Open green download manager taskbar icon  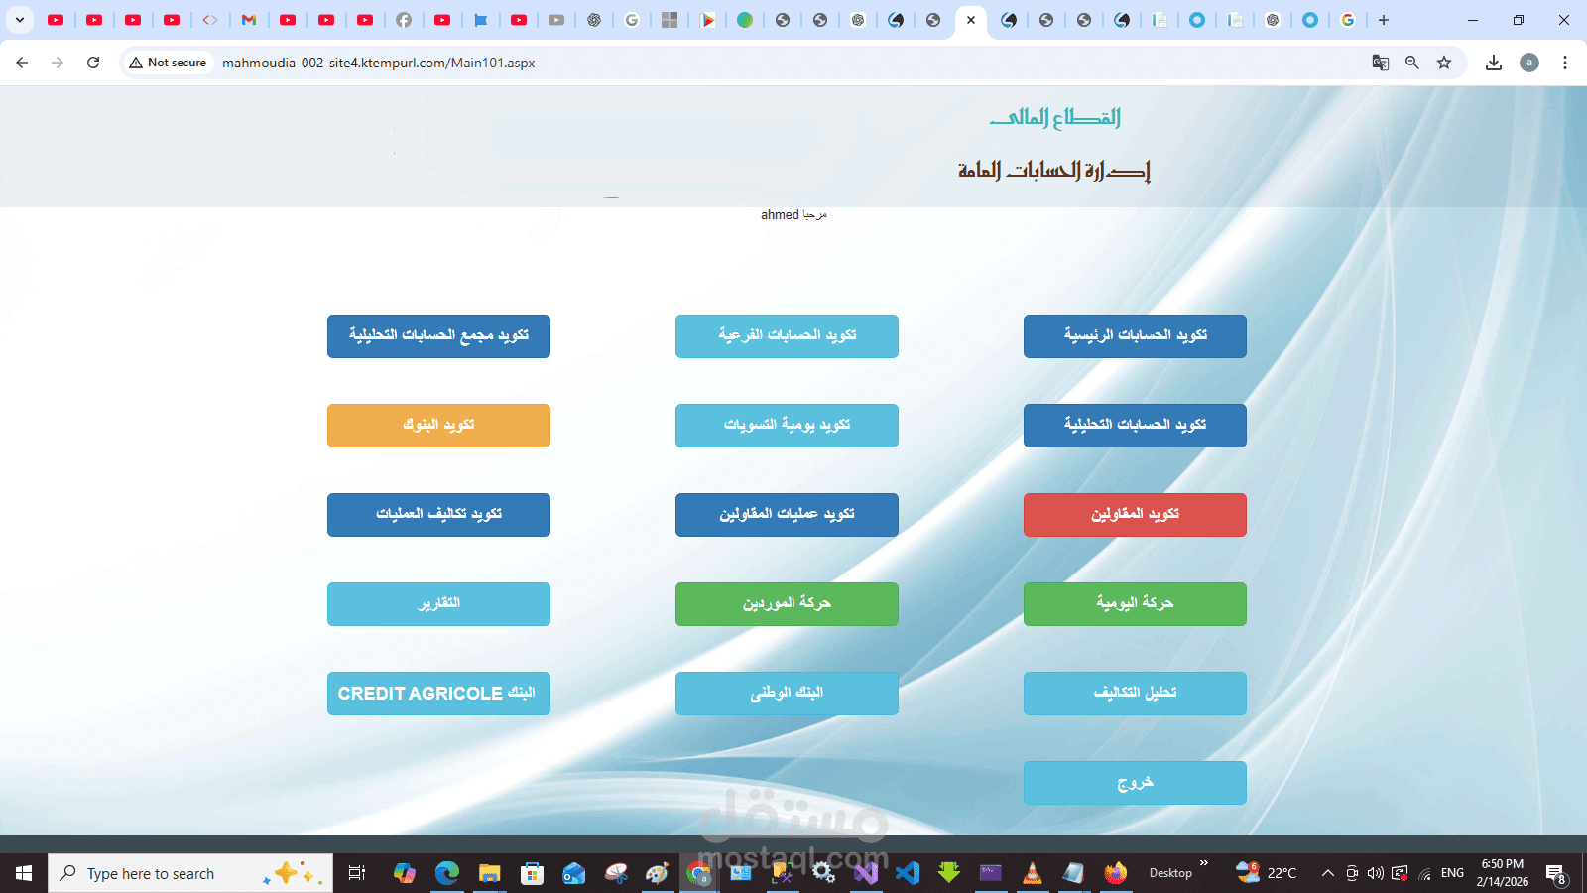(949, 873)
